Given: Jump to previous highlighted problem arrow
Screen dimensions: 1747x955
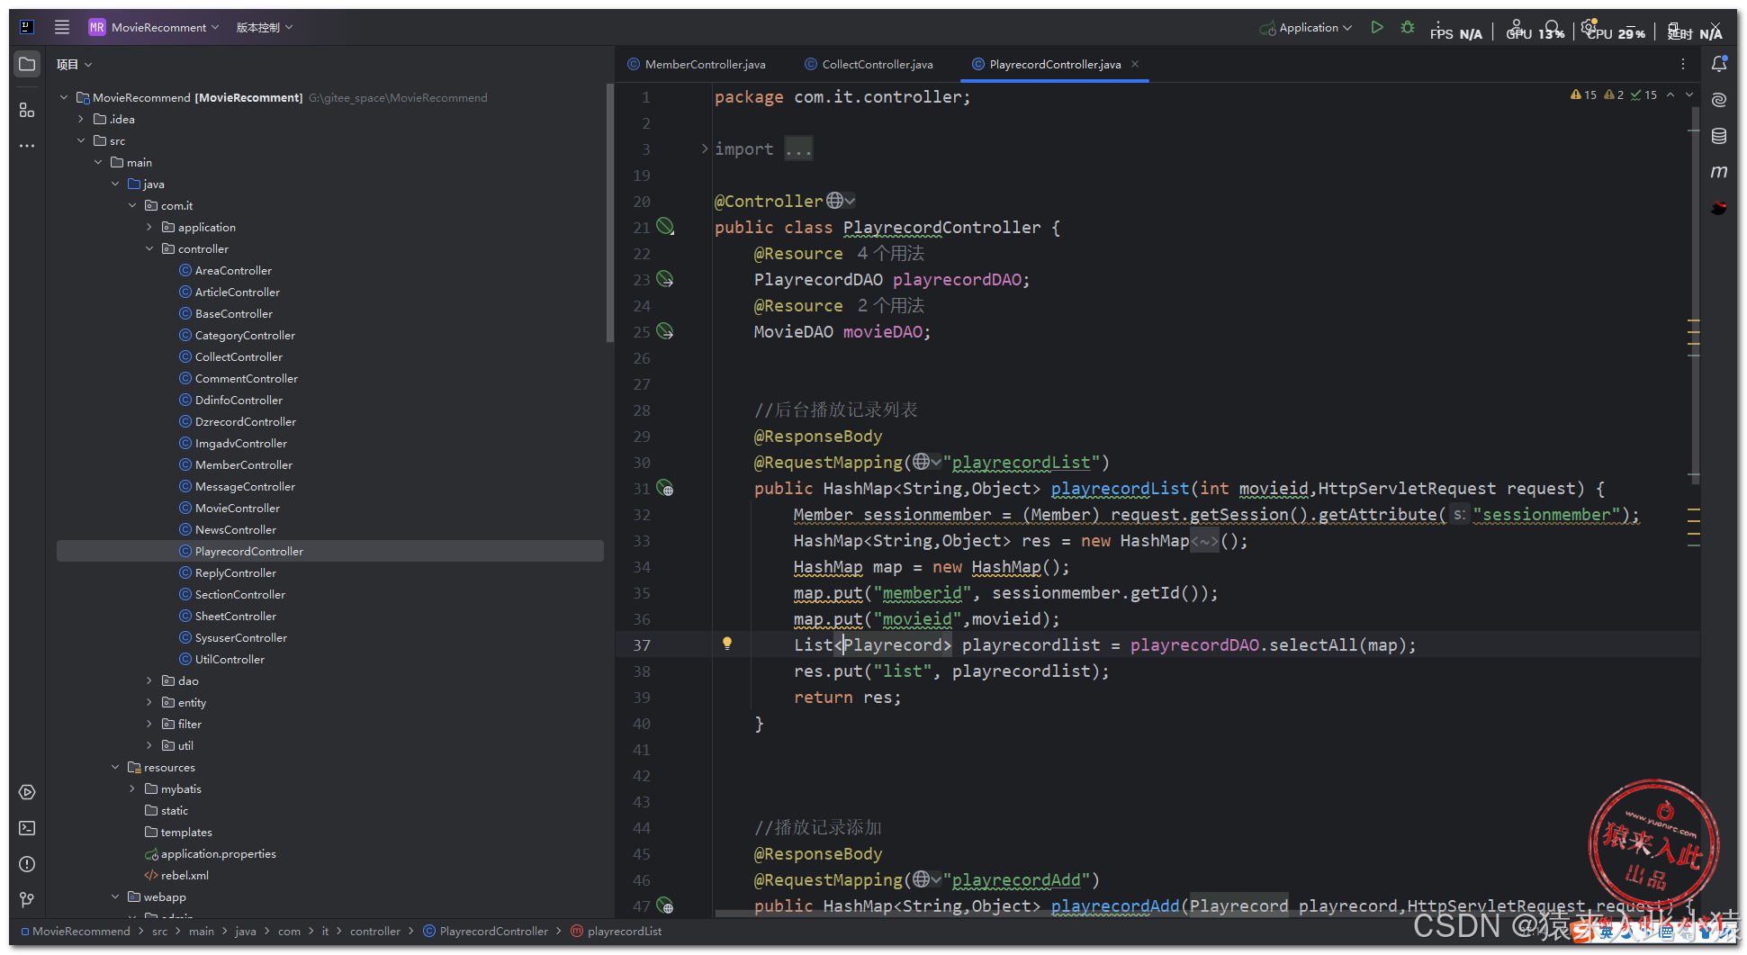Looking at the screenshot, I should [1670, 95].
